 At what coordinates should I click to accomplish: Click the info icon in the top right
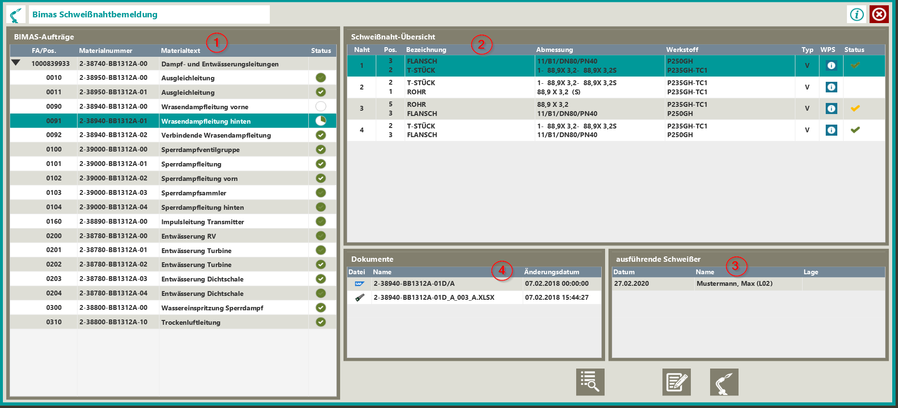[x=856, y=14]
